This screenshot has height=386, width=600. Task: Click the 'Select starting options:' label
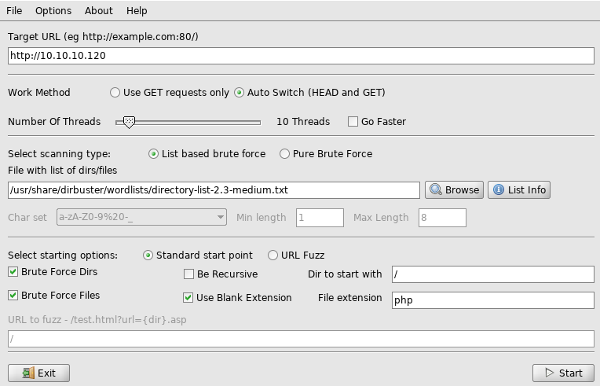tap(63, 255)
